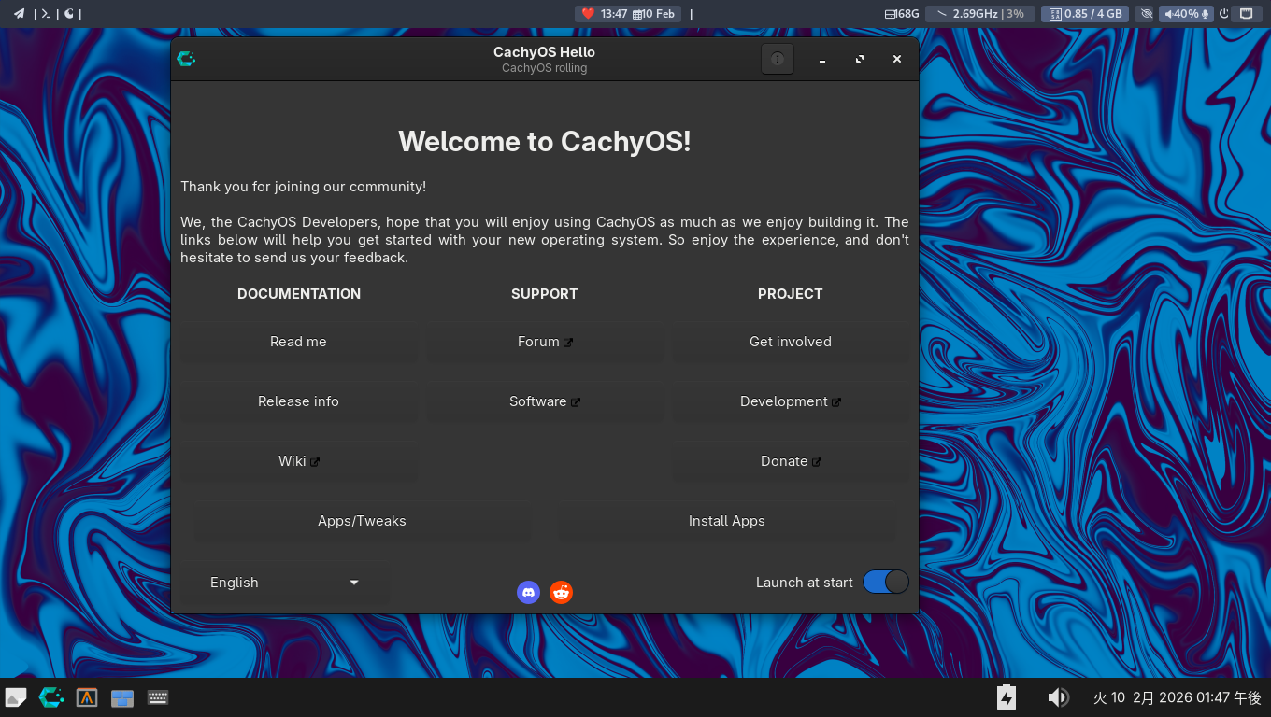Open the paper plane launcher in top bar
1271x717 pixels.
(x=19, y=14)
